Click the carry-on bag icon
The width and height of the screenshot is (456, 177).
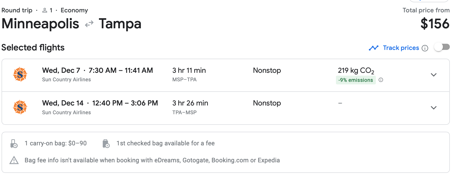(14, 144)
